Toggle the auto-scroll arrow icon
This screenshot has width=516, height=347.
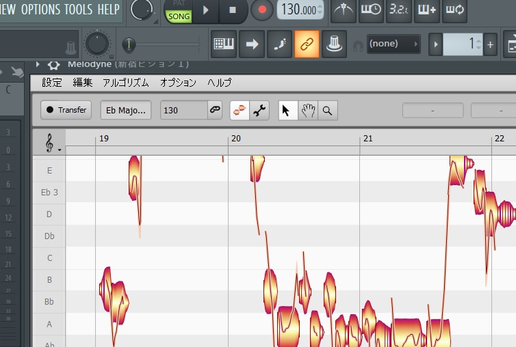pos(252,44)
